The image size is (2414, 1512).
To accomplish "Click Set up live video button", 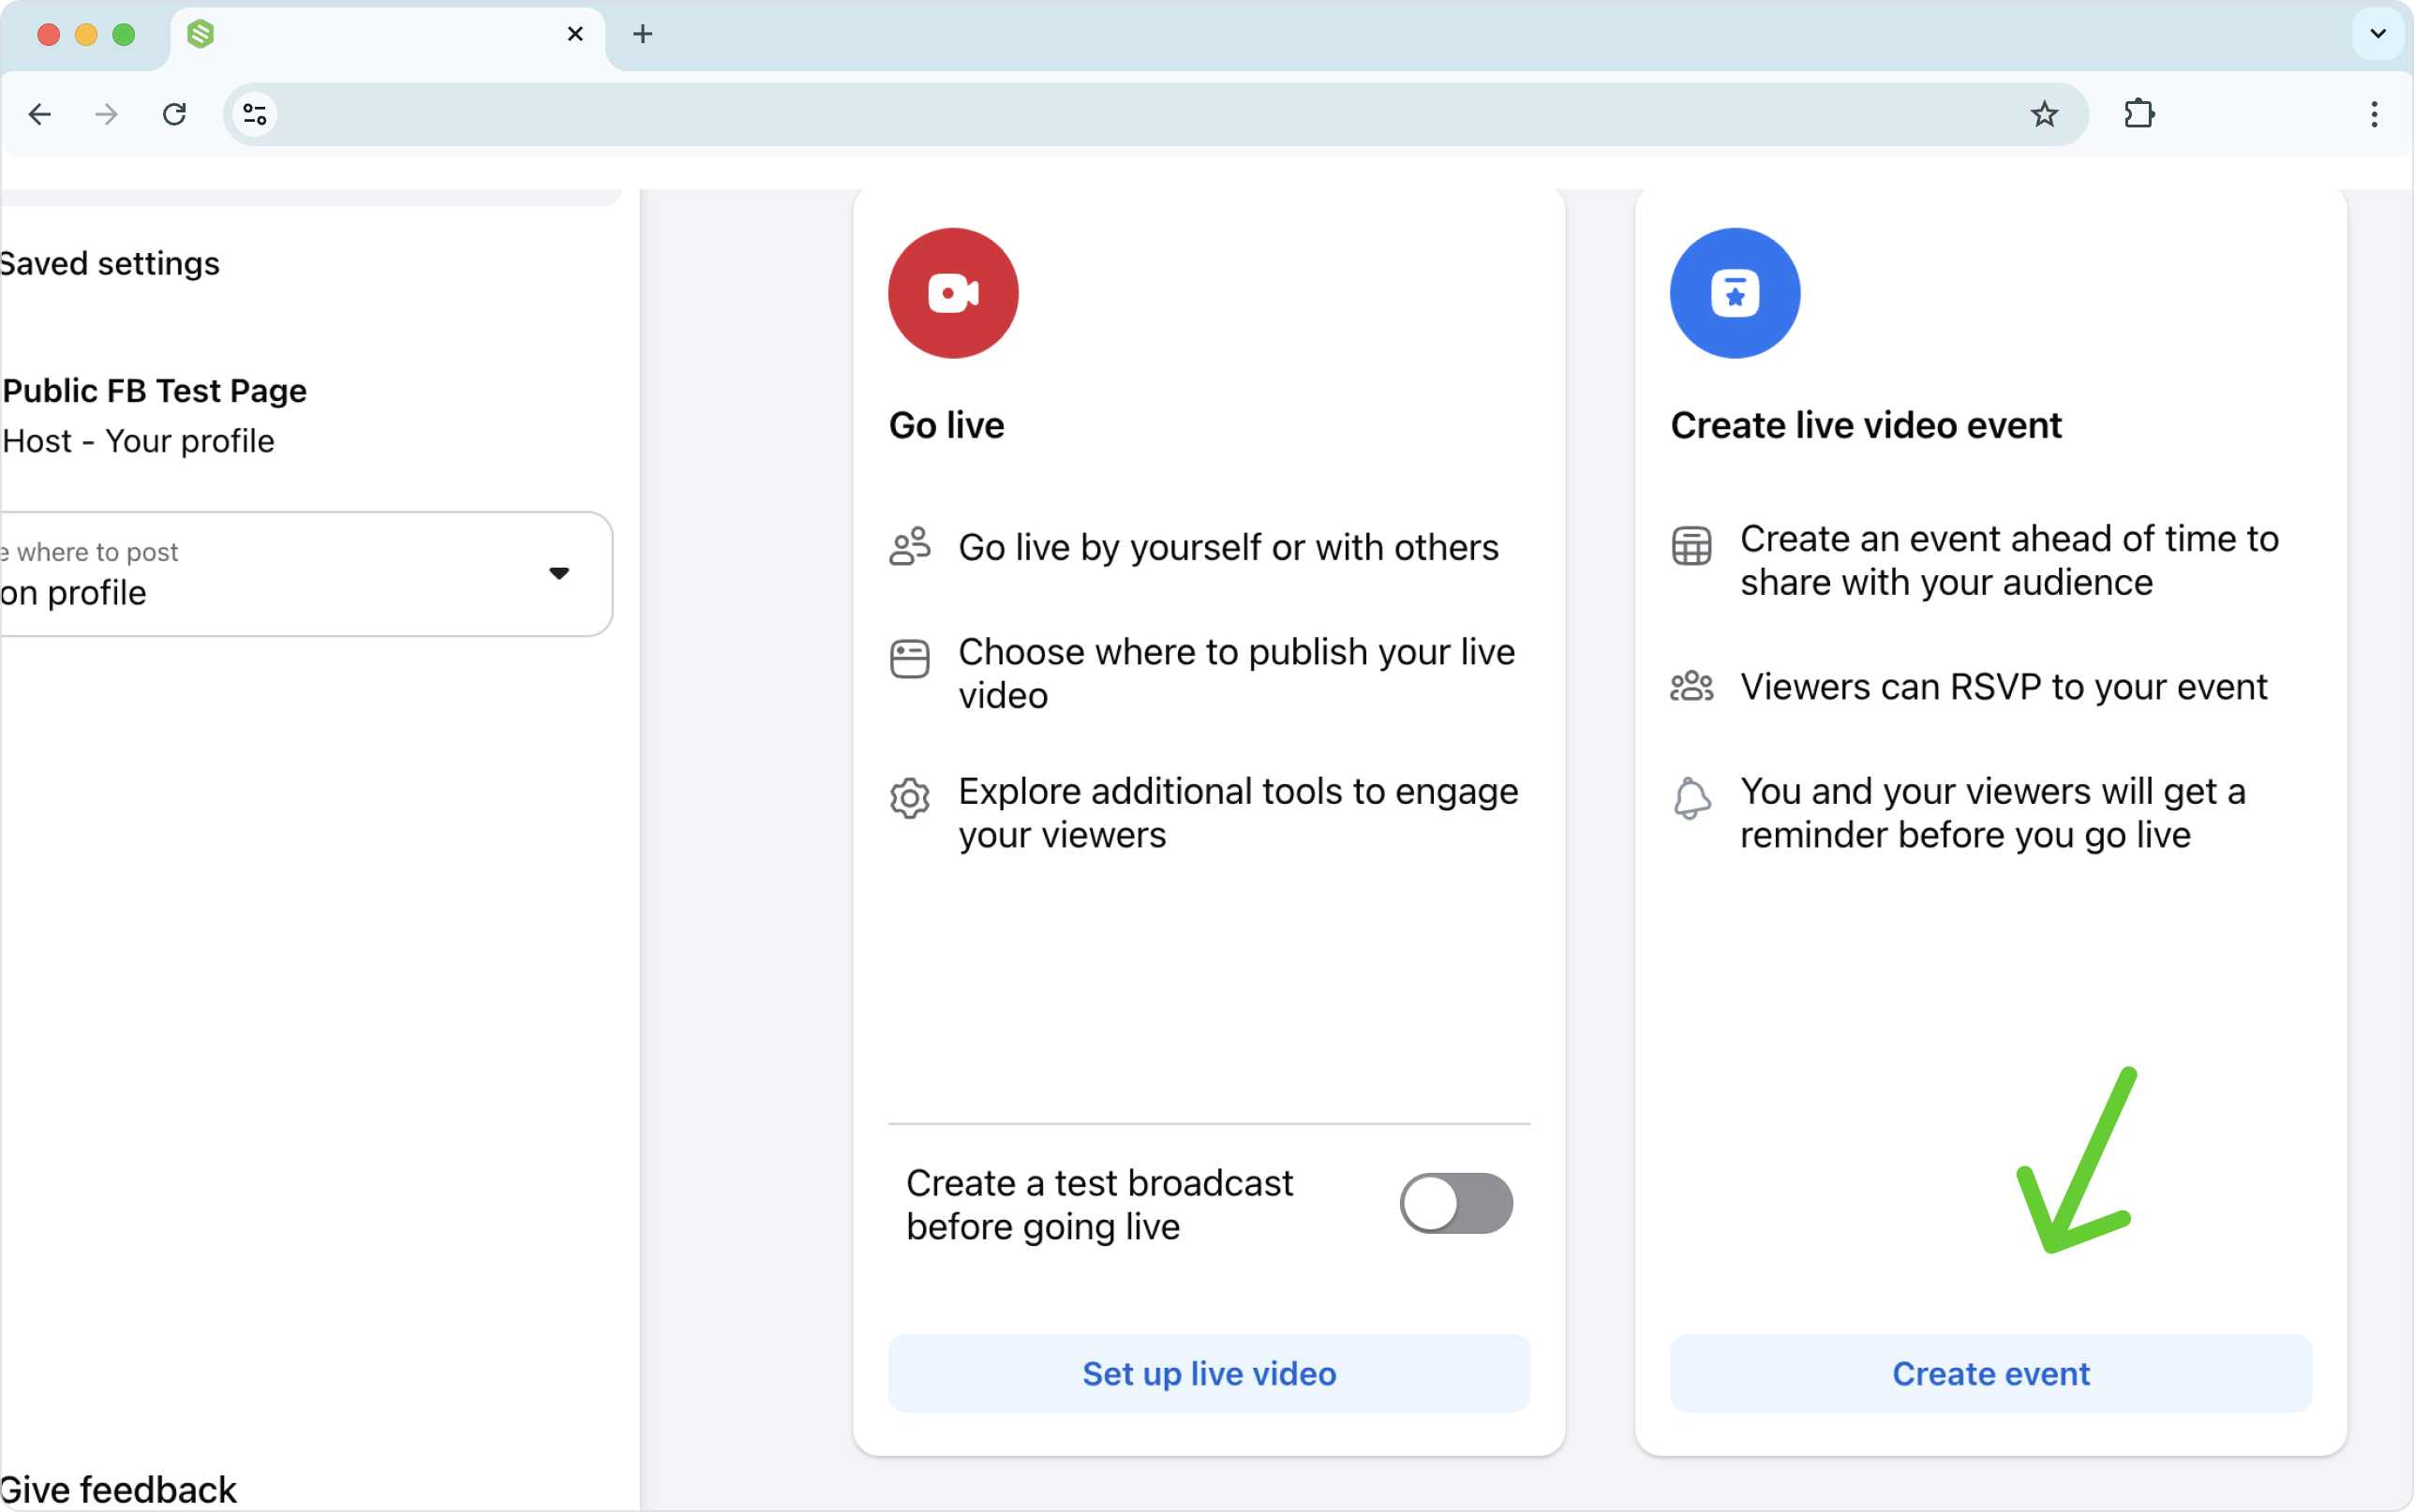I will tap(1209, 1373).
